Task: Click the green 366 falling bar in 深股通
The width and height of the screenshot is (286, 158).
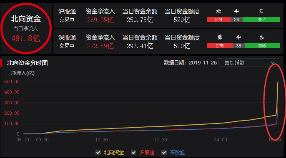Action: pos(262,46)
